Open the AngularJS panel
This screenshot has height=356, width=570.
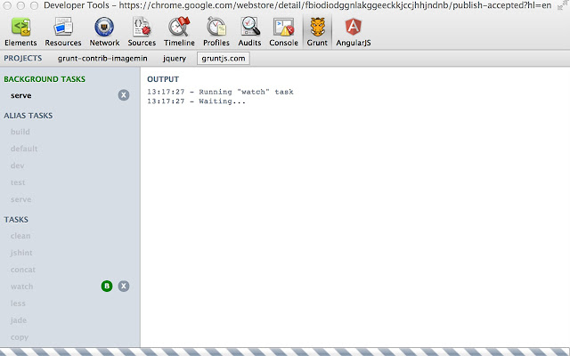point(354,32)
